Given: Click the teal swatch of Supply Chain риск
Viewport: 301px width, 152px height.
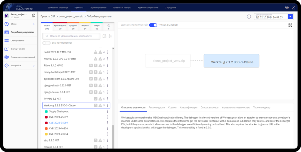Looking at the screenshot, I should point(46,111).
